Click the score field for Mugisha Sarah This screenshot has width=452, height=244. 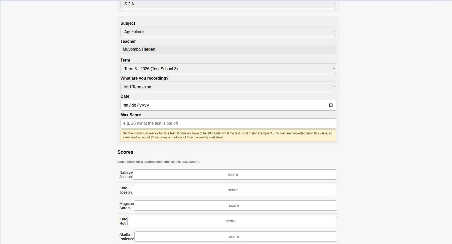235,205
